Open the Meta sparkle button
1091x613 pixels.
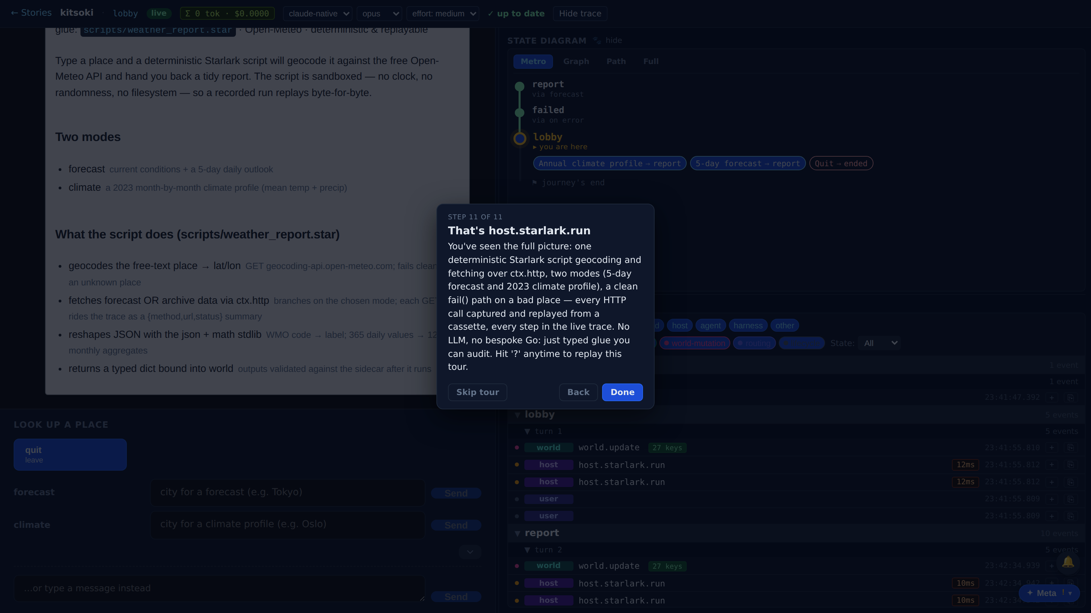1049,593
